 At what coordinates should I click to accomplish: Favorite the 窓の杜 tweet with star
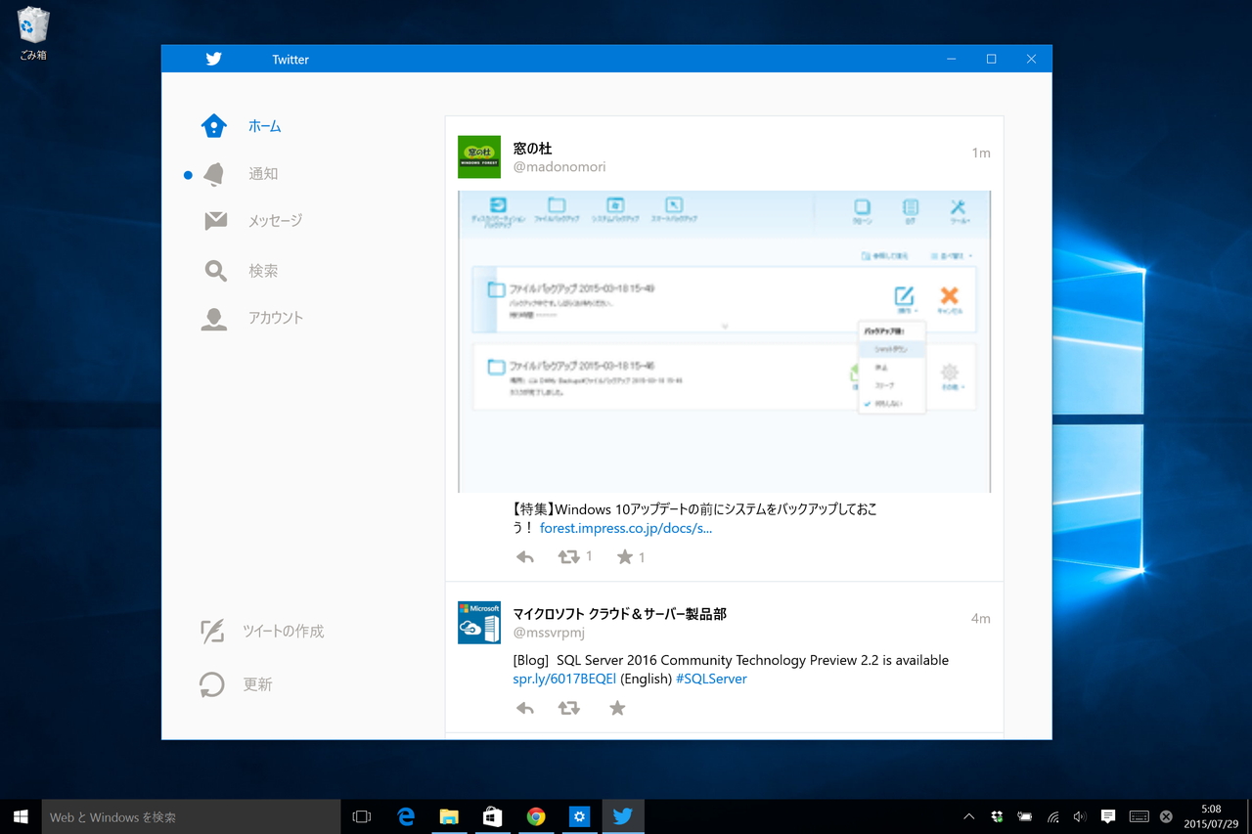(x=625, y=557)
